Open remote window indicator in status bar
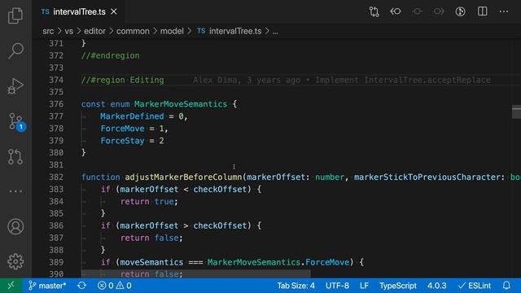 (x=11, y=286)
